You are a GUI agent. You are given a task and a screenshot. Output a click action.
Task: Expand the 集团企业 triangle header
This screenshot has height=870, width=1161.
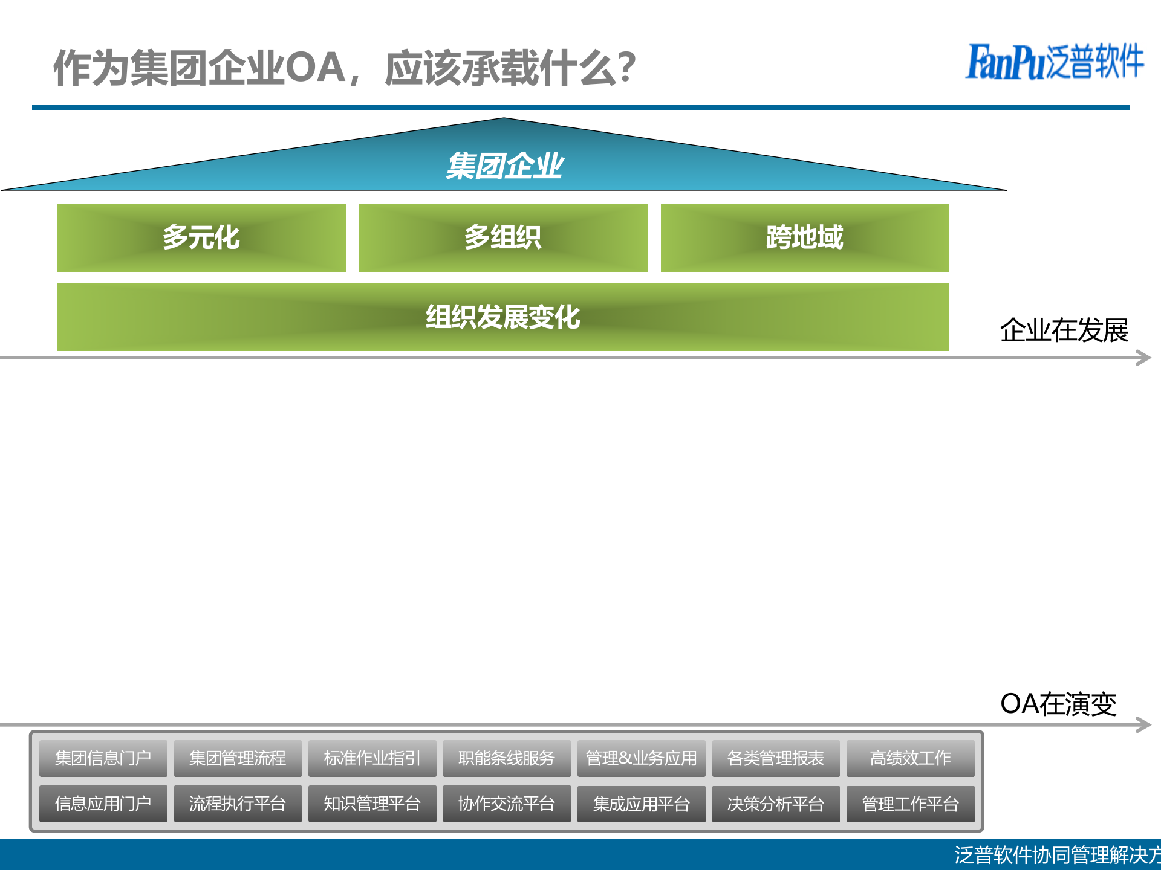coord(507,167)
